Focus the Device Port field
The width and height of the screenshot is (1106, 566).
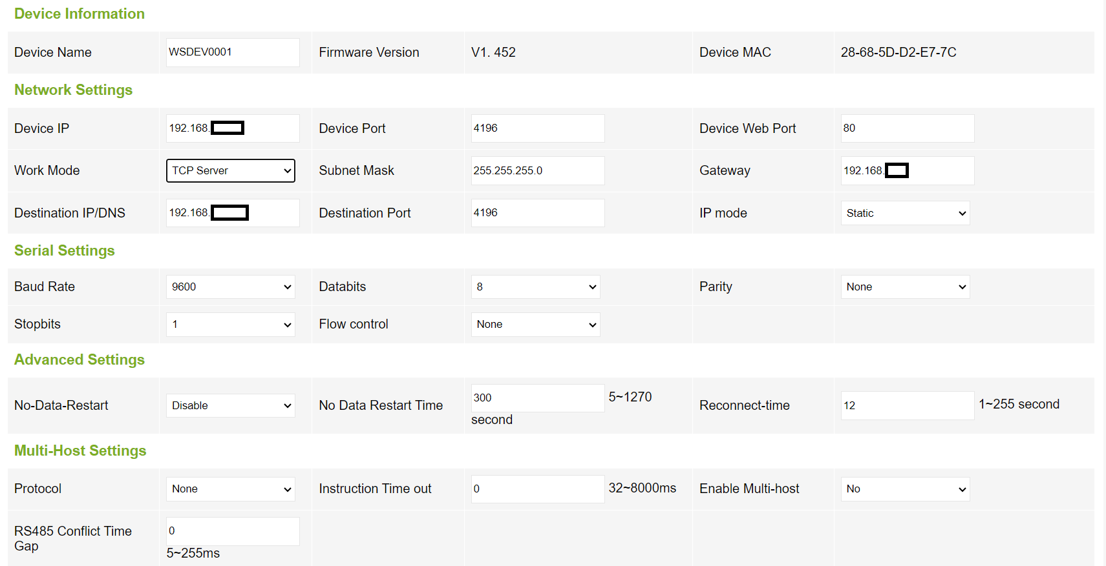click(x=537, y=128)
